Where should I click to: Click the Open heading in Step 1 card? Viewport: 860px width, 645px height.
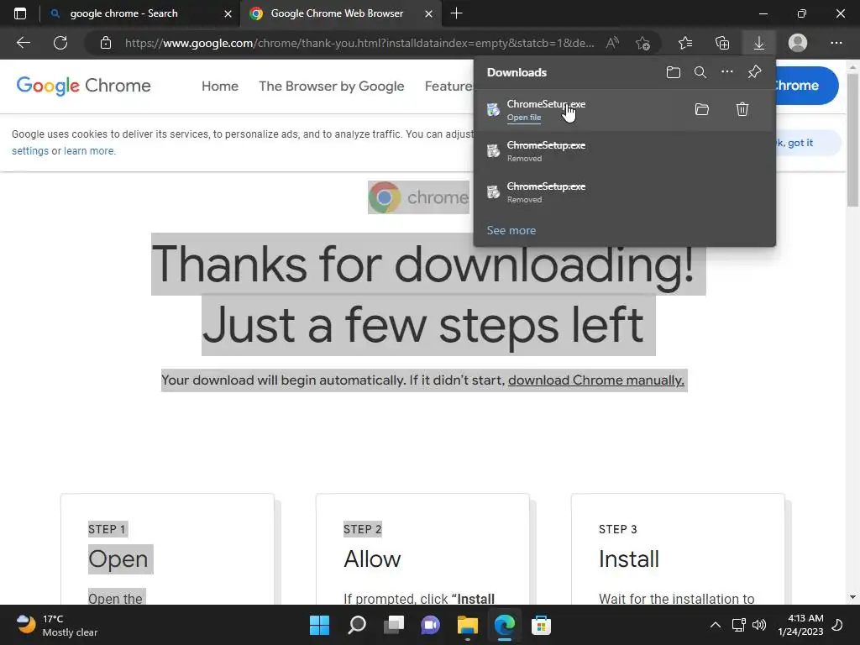pos(118,558)
